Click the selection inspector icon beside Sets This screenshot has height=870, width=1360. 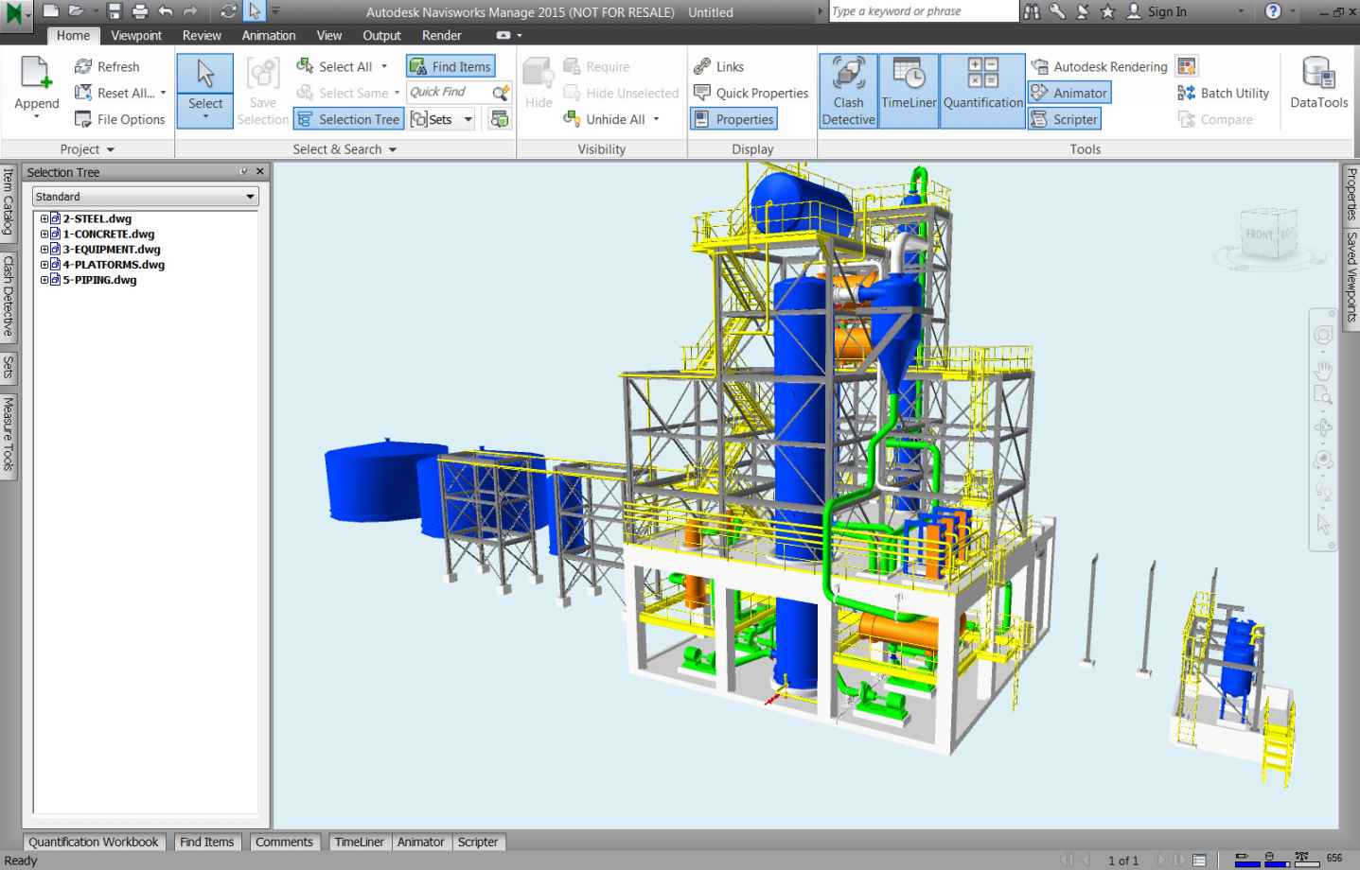tap(500, 119)
